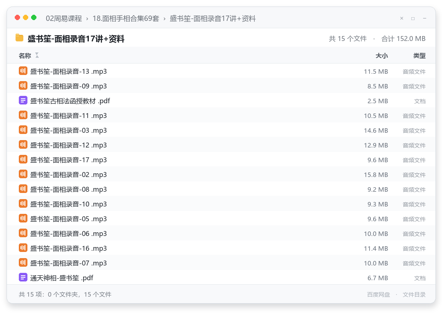Click the 2.5 MB size value

pos(378,101)
